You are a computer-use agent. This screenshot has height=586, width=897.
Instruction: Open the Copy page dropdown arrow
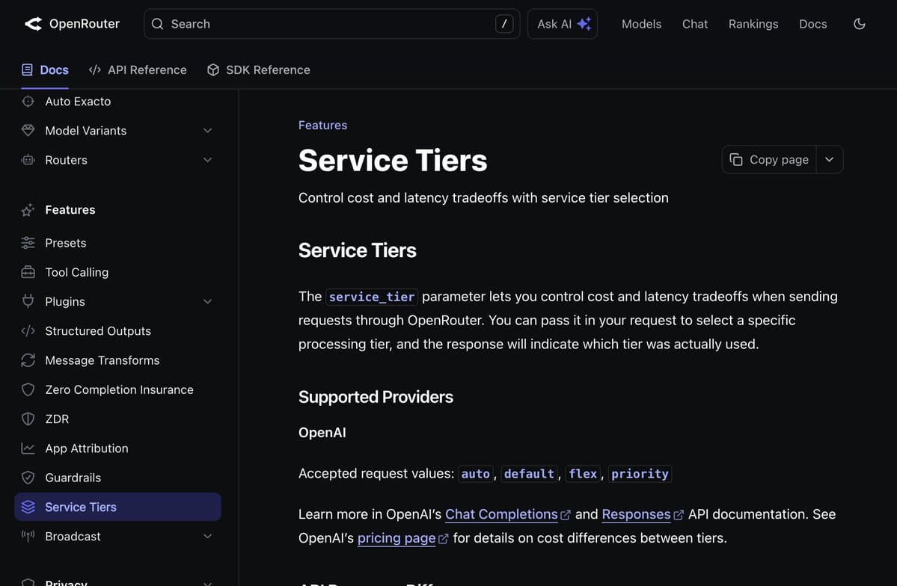829,159
